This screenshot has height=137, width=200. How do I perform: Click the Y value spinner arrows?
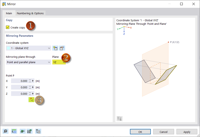30,87
